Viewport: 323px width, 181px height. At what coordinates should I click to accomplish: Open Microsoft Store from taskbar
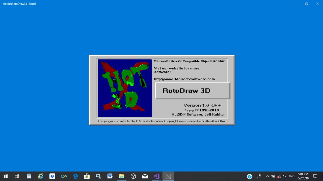pyautogui.click(x=87, y=176)
